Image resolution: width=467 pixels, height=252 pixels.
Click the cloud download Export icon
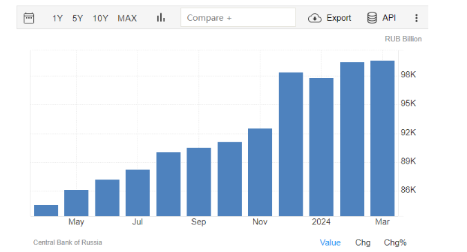pyautogui.click(x=314, y=18)
